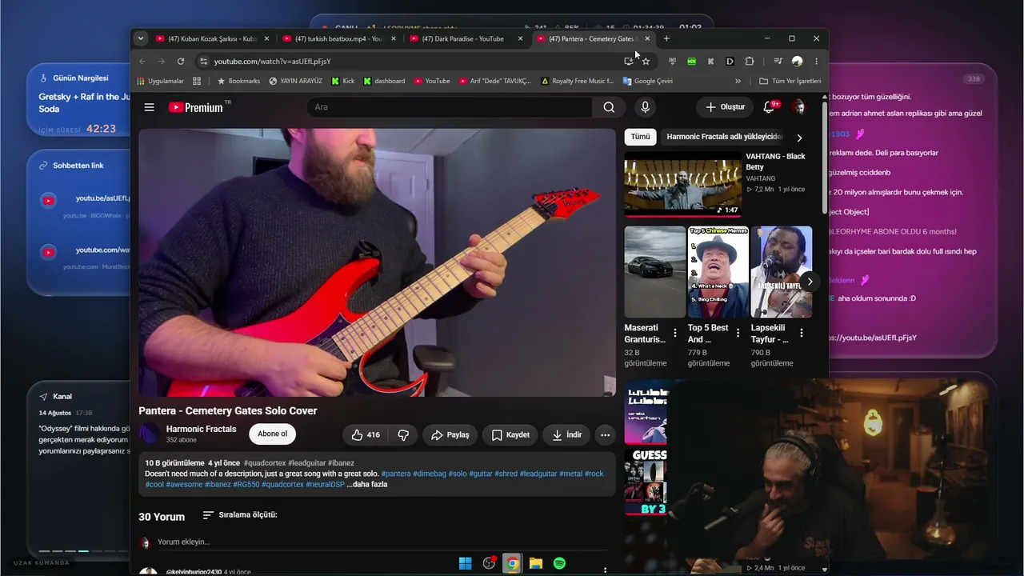1024x576 pixels.
Task: Click the 'Paylaş' share button
Action: click(x=450, y=434)
